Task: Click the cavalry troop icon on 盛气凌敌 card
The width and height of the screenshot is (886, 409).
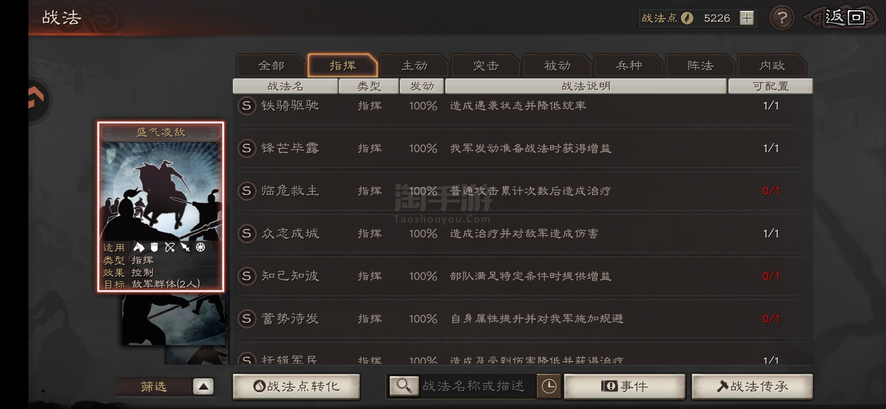Action: click(139, 247)
